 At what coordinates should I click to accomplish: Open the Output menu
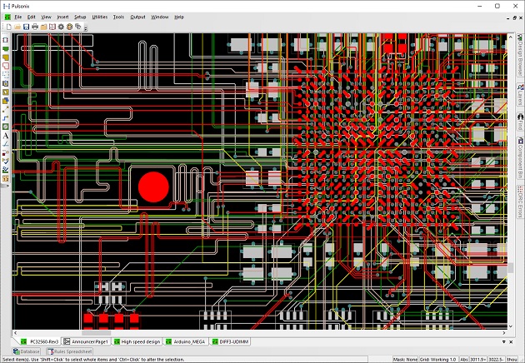click(x=137, y=17)
